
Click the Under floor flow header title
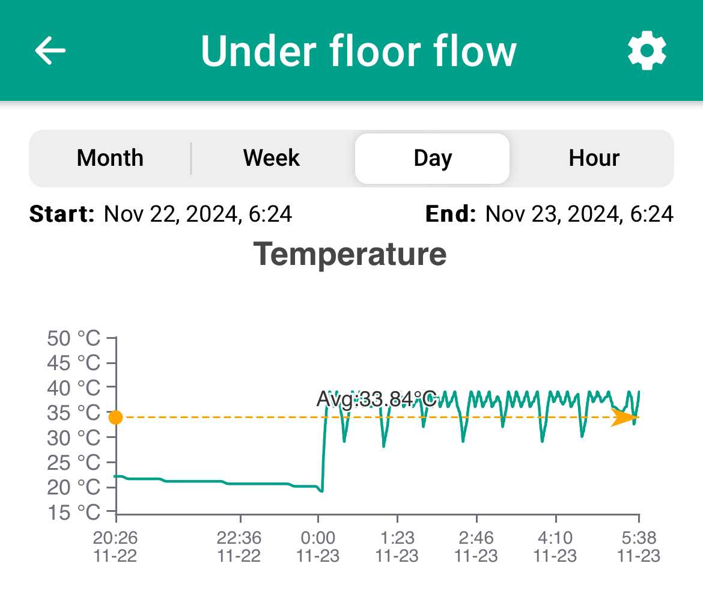click(x=358, y=51)
